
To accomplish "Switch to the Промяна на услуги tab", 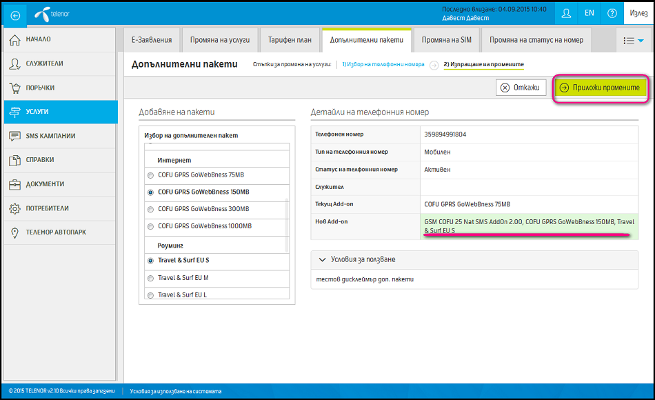I will [220, 40].
